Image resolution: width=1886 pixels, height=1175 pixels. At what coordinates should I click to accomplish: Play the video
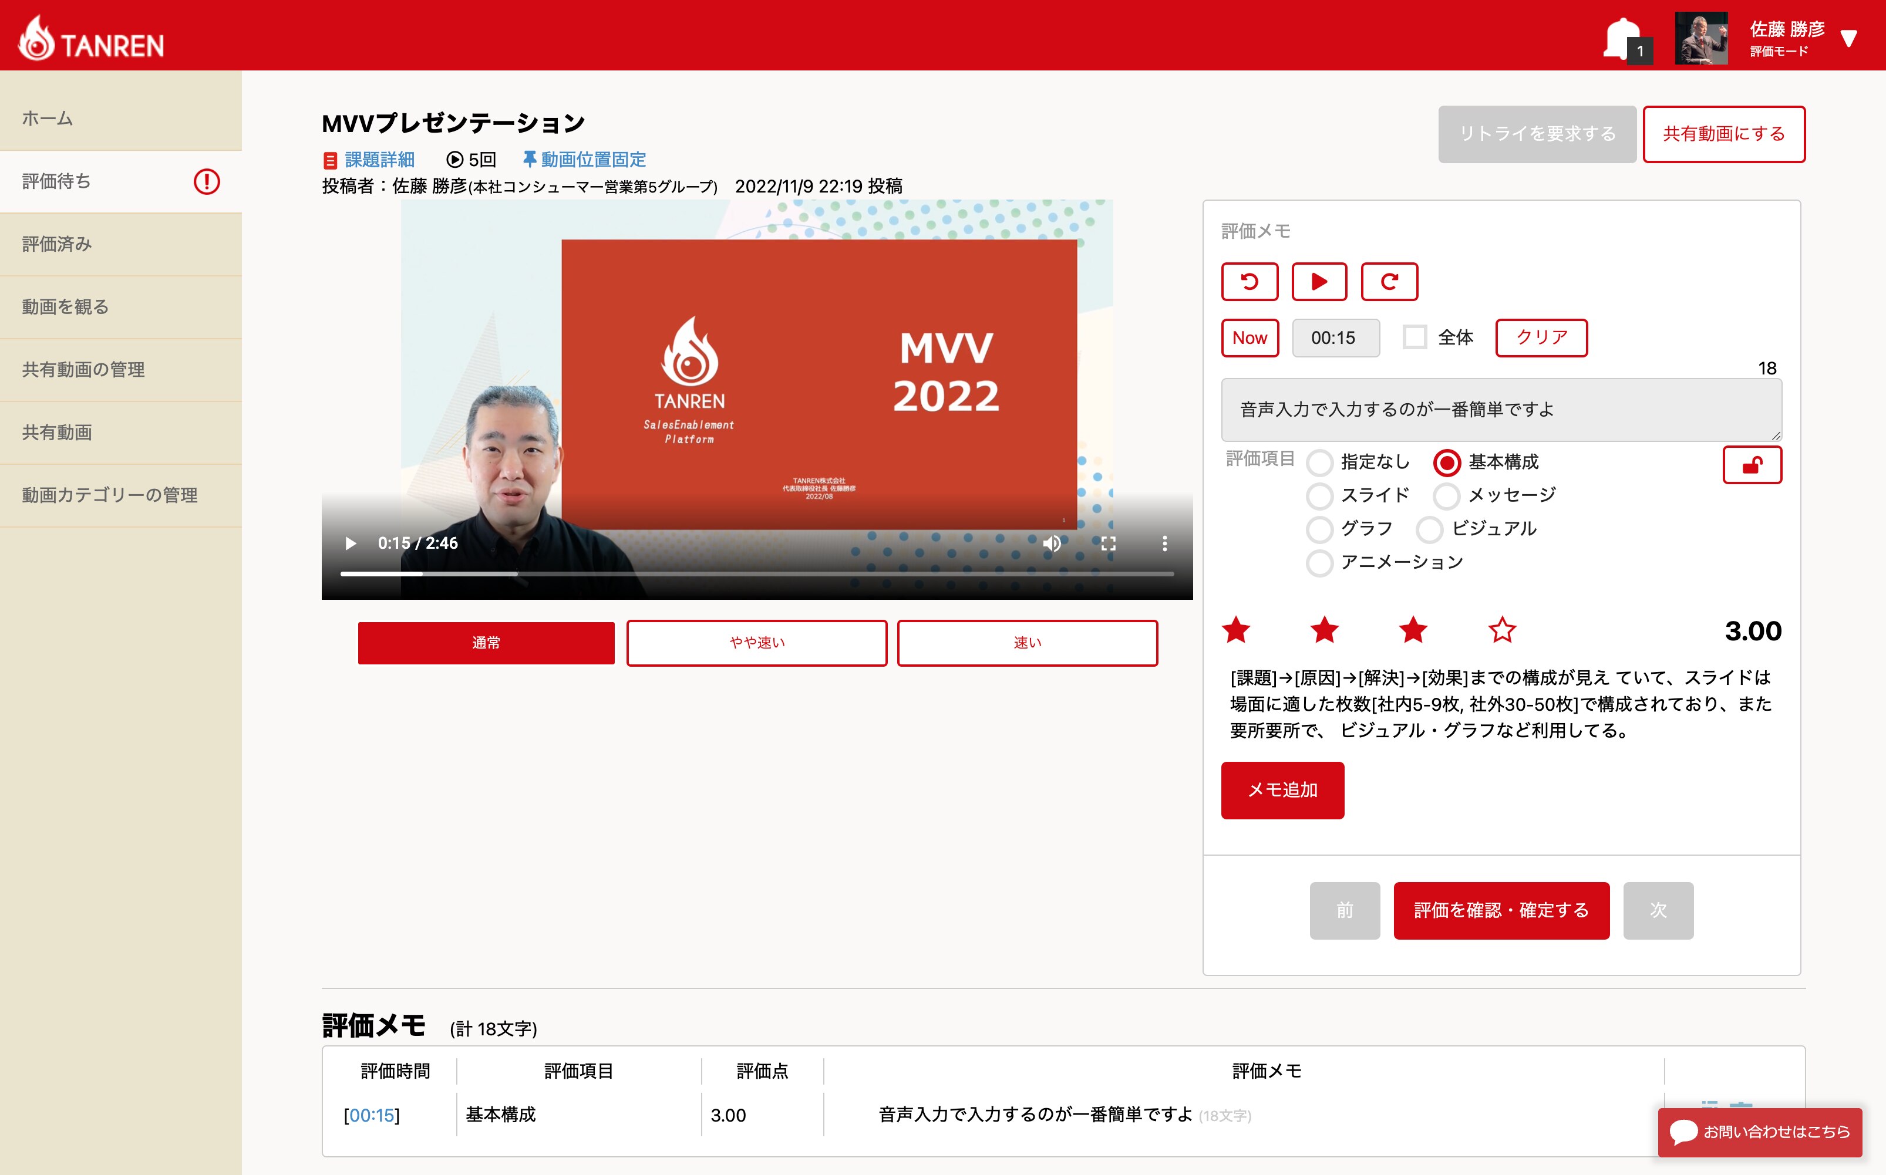[351, 543]
